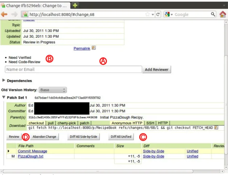
Task: Click the parent commit hash 31b1c9e81430
Action: pos(63,117)
